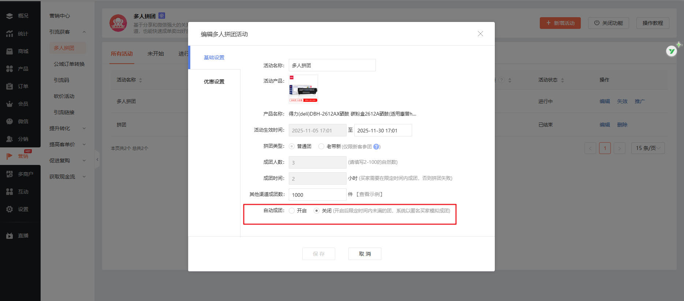Viewport: 684px width, 301px height.
Task: Click 失效 for the 进行中 activity
Action: pyautogui.click(x=622, y=101)
